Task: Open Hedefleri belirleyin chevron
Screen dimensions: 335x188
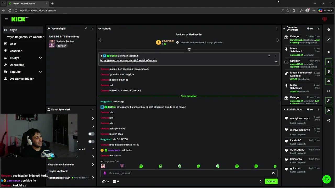Action: [93, 178]
